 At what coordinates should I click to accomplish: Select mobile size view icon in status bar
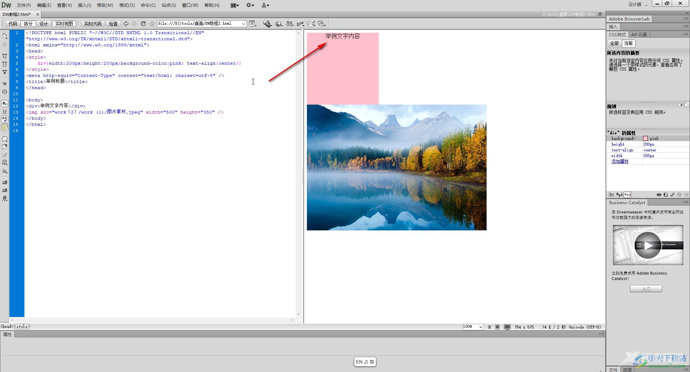coord(489,327)
